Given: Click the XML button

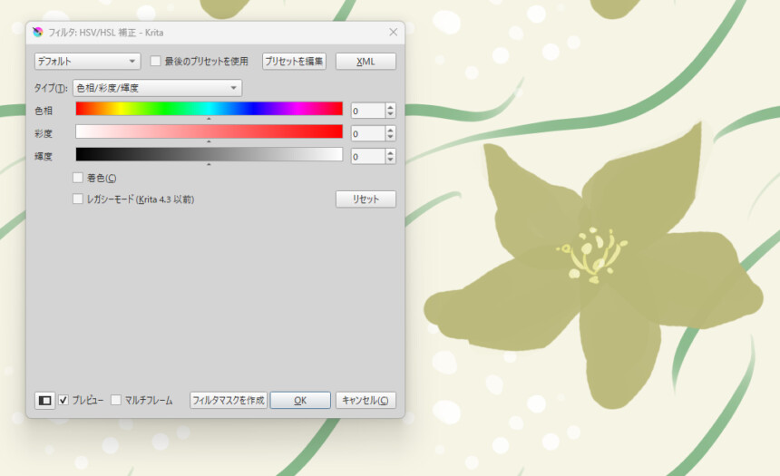Looking at the screenshot, I should pos(366,61).
